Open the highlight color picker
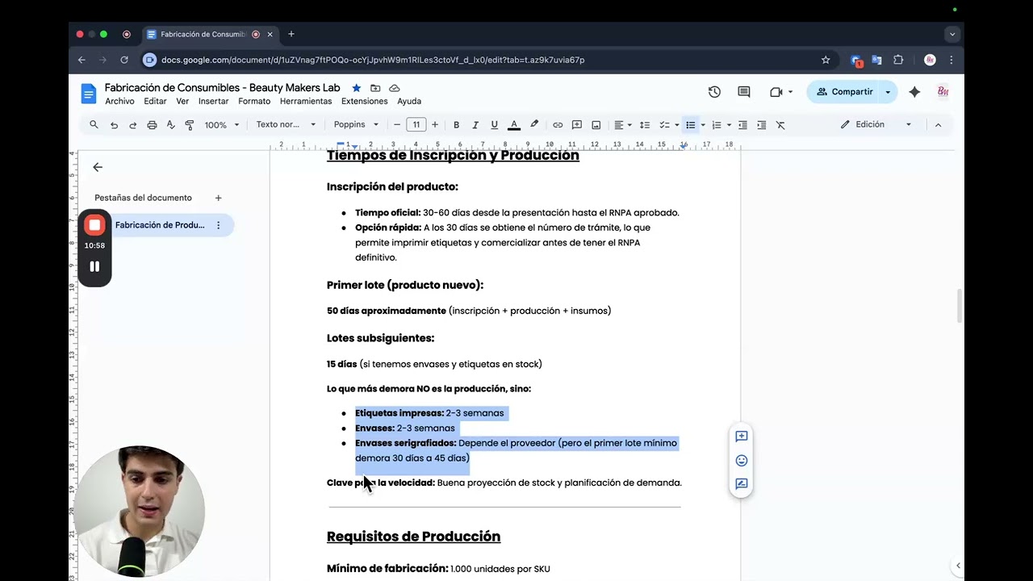This screenshot has width=1033, height=581. point(534,125)
